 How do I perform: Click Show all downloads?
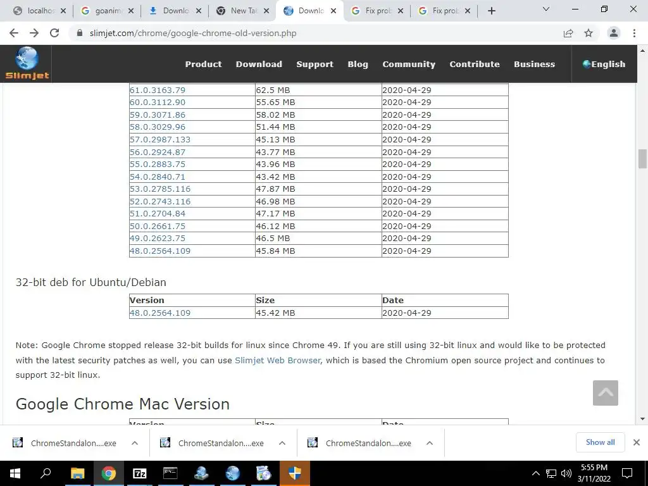point(600,442)
